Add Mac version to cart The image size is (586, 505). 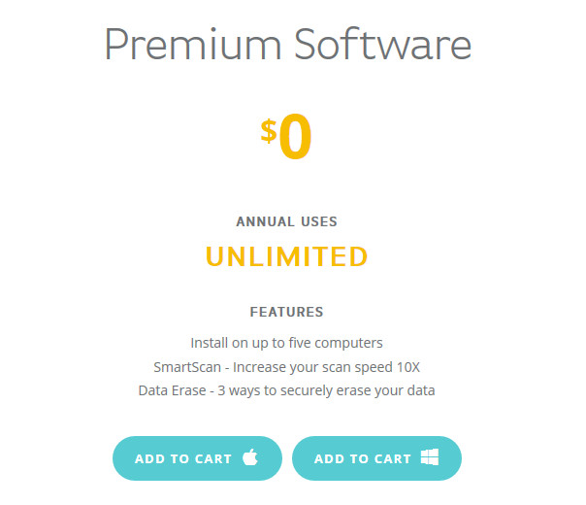[x=197, y=458]
